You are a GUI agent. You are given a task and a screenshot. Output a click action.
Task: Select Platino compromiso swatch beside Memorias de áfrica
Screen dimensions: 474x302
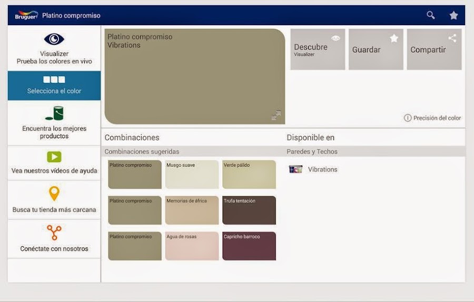point(135,210)
